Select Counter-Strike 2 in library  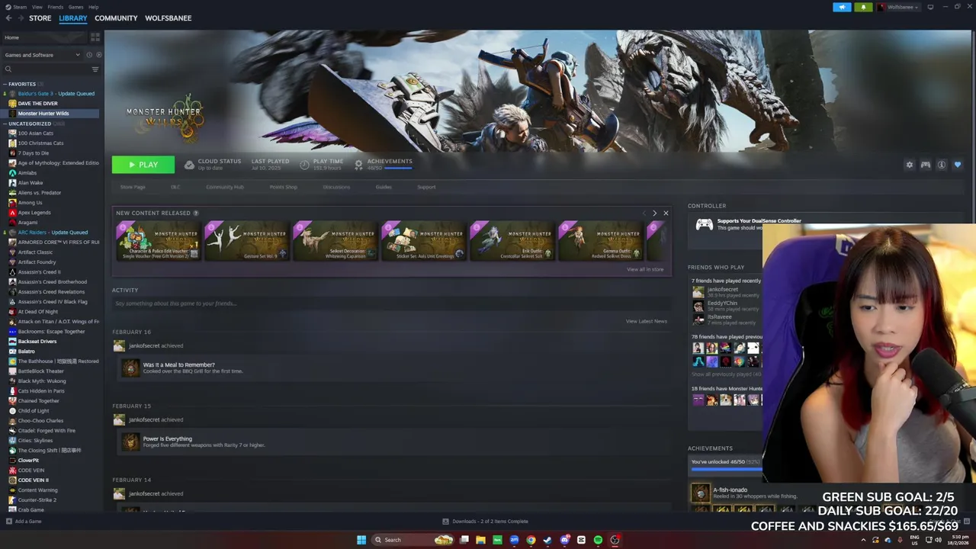click(38, 500)
